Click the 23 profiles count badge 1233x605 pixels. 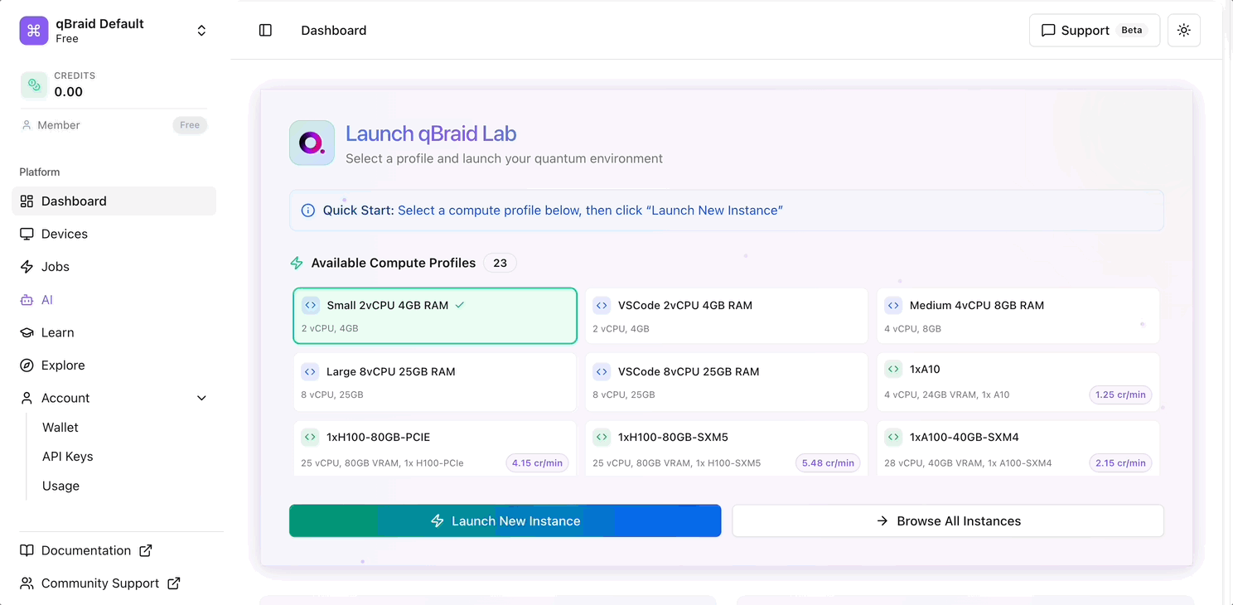coord(500,263)
